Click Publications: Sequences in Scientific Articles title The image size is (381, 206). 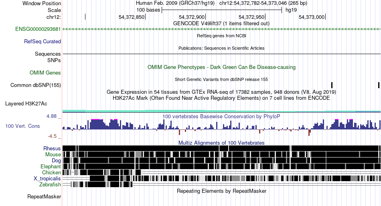(221, 48)
